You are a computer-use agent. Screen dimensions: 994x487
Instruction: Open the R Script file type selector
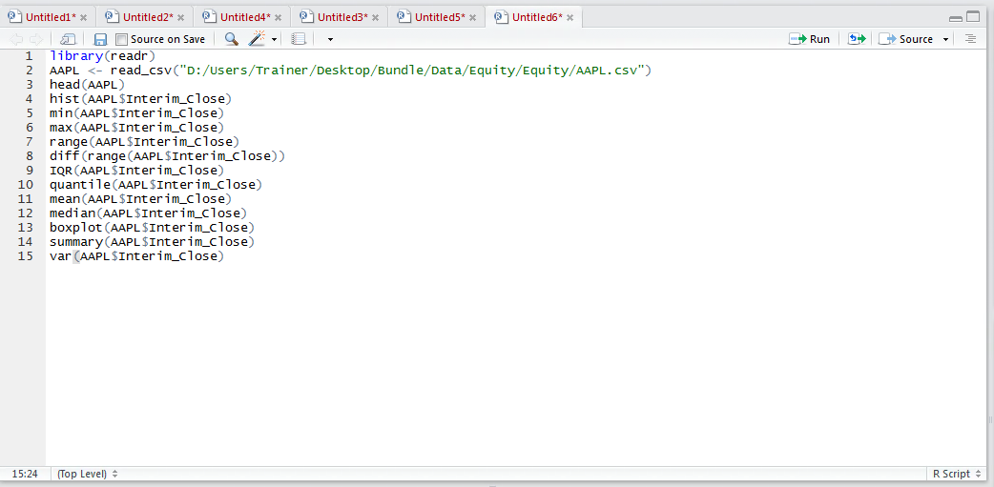(x=955, y=474)
